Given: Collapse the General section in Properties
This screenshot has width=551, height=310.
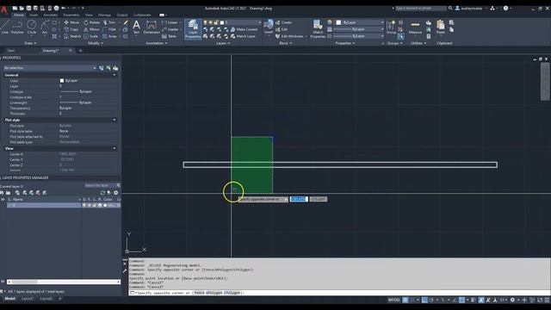Looking at the screenshot, I should [x=115, y=75].
